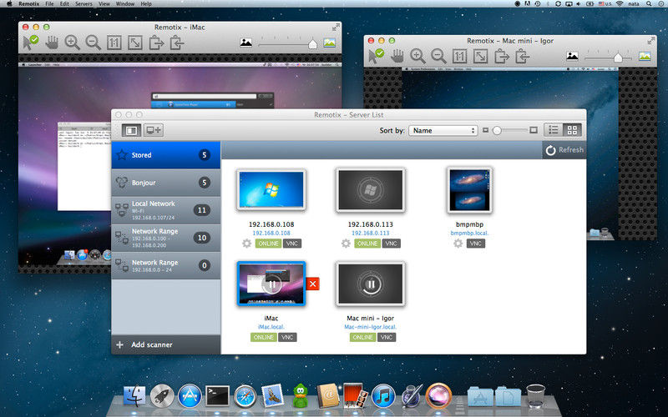This screenshot has width=668, height=417.
Task: Click the blue 192.168.0.108 address link
Action: 271,234
